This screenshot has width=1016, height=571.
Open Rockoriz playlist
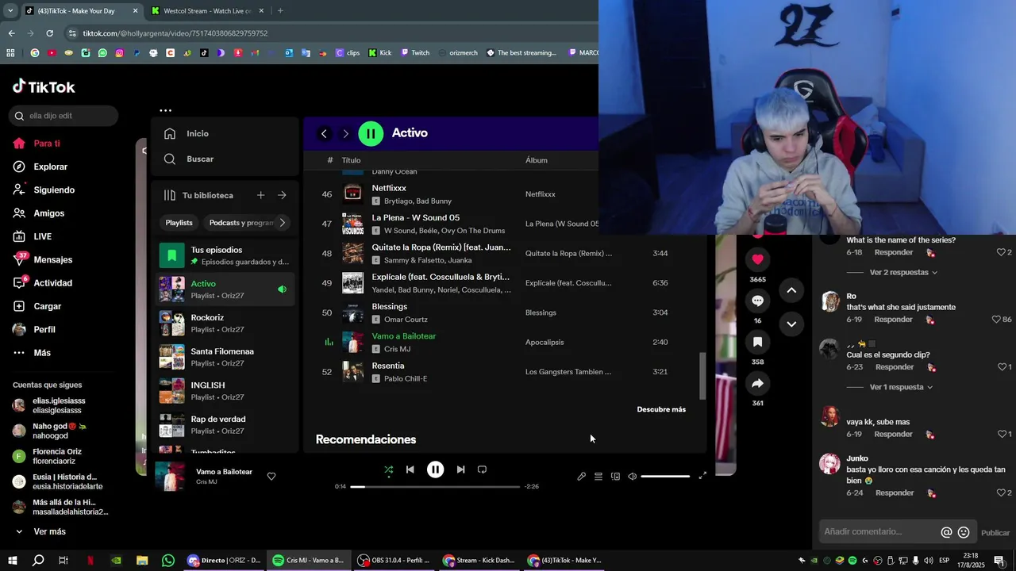(x=225, y=323)
